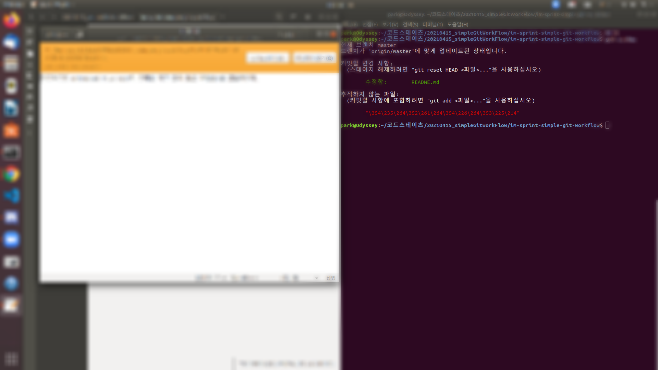This screenshot has width=658, height=370.
Task: Click left button in orange notification bar
Action: [268, 58]
